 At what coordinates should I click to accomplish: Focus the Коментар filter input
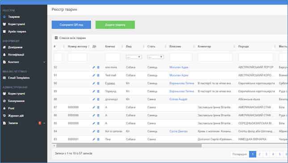click(215, 57)
